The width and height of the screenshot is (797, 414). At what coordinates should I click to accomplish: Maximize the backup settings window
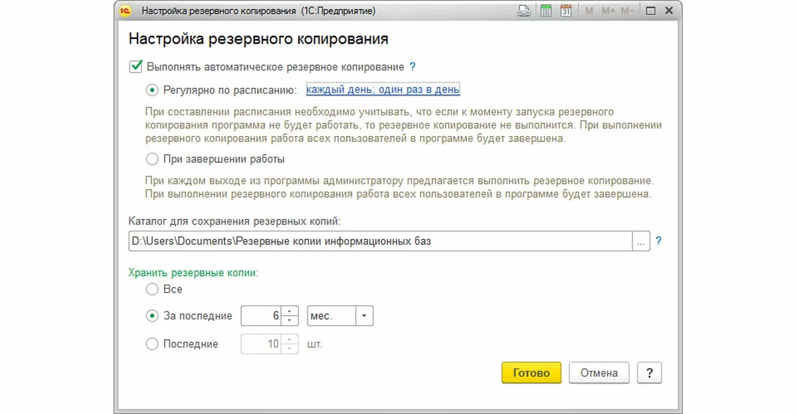point(650,11)
